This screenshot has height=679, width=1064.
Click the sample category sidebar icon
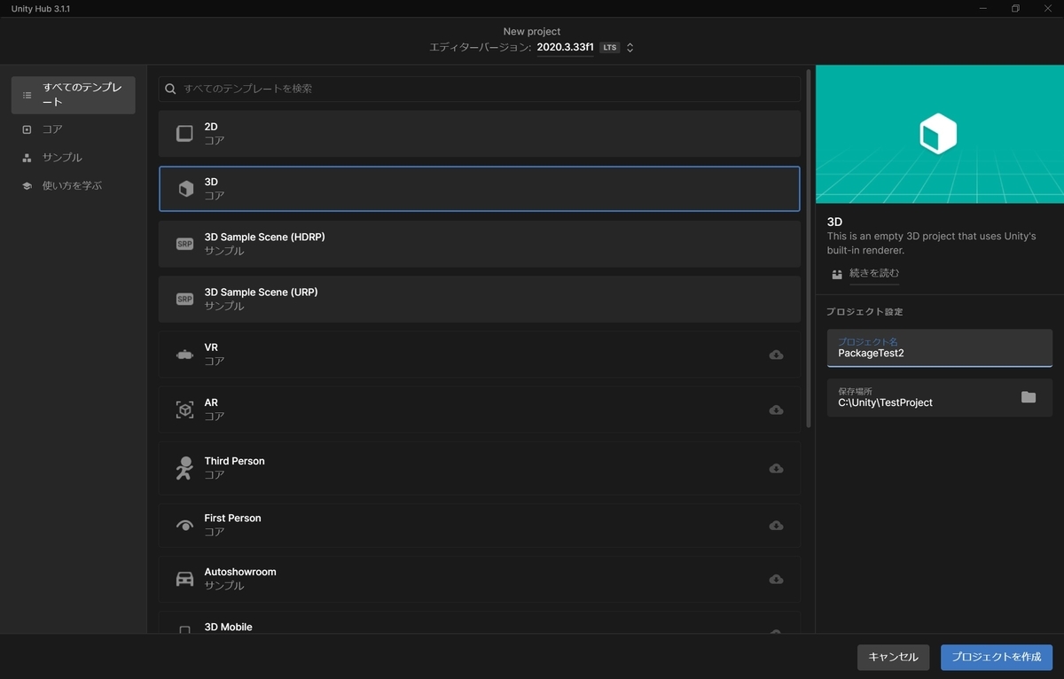(x=27, y=158)
